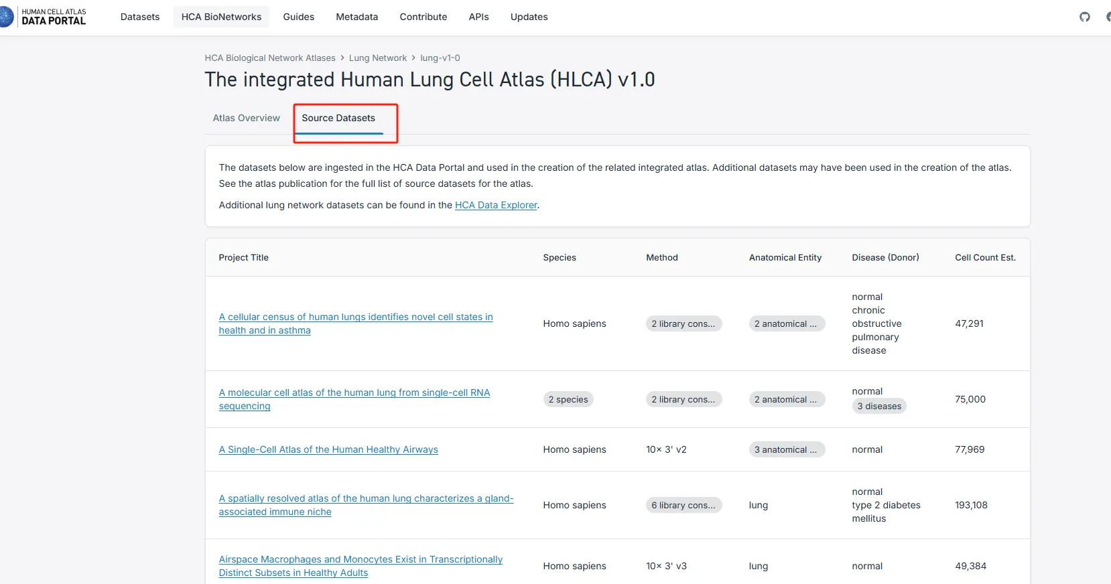1111x584 pixels.
Task: Open the APIs navigation link
Action: pyautogui.click(x=478, y=17)
